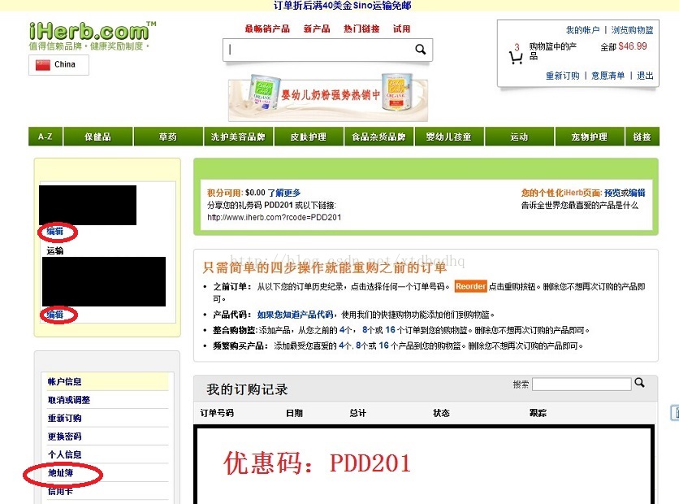Open the A-Z navigation tab

point(45,137)
